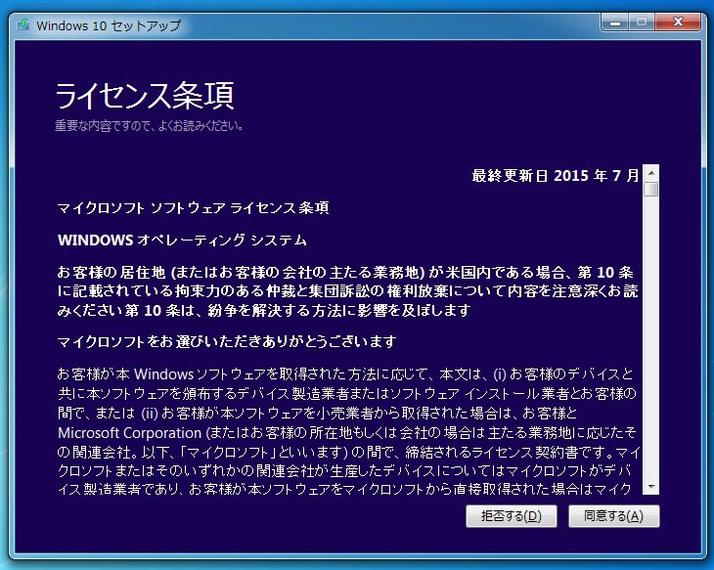Click the ライセンス条項 heading
The width and height of the screenshot is (714, 570).
tap(145, 96)
